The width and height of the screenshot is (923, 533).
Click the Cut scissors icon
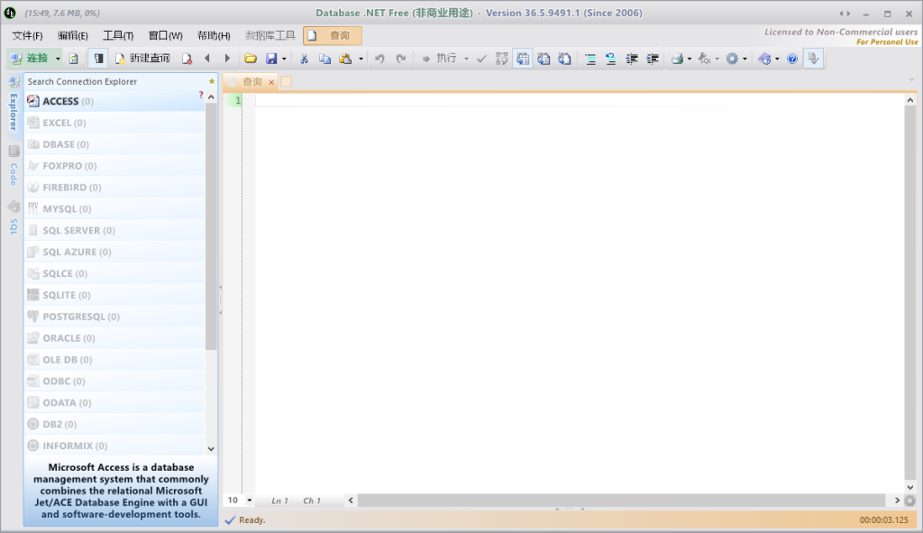304,59
